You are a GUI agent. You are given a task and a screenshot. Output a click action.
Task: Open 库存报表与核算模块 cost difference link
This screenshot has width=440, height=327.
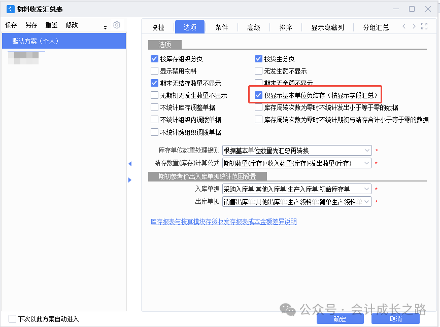[223, 222]
